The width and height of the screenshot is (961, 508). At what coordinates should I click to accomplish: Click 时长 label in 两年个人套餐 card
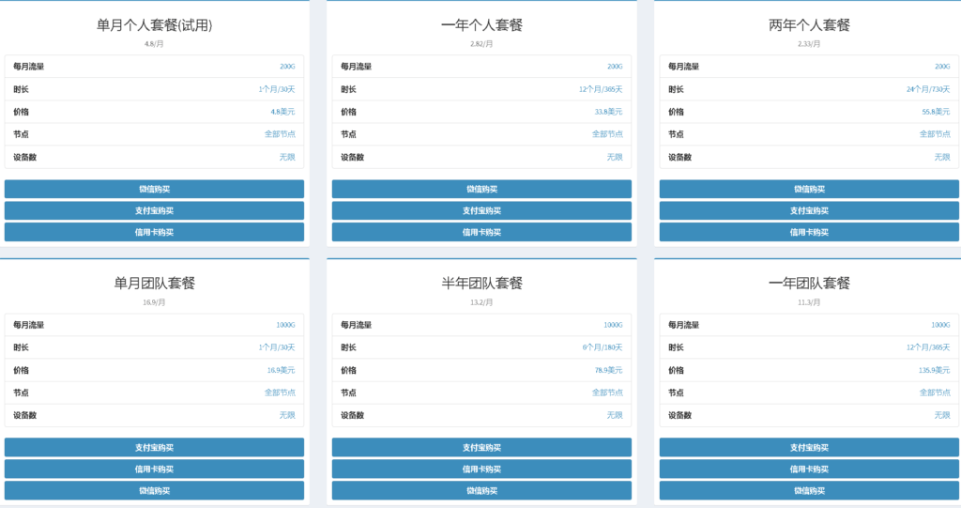676,89
